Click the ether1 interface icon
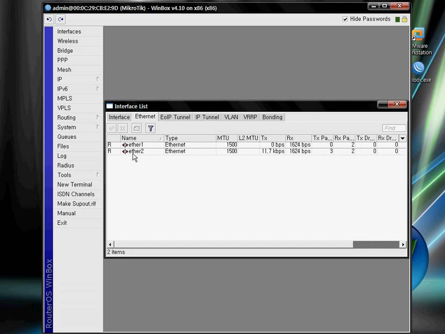This screenshot has height=334, width=445. coord(125,145)
